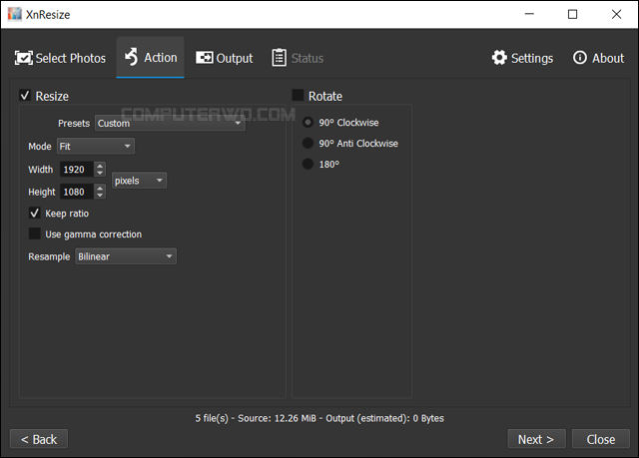Image resolution: width=639 pixels, height=458 pixels.
Task: Enable Use gamma correction option
Action: tap(35, 234)
